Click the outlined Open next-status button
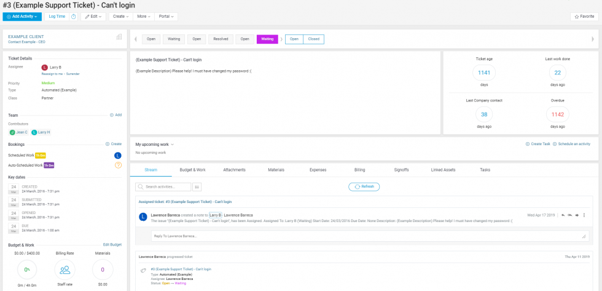 [294, 39]
